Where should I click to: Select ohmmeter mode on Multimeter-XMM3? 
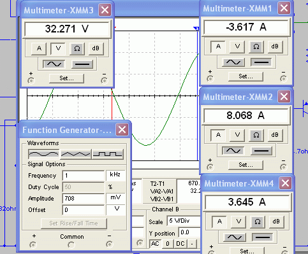77,48
